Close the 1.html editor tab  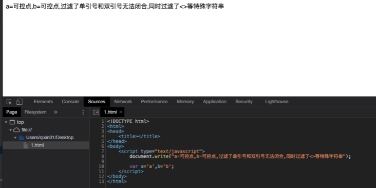point(121,112)
